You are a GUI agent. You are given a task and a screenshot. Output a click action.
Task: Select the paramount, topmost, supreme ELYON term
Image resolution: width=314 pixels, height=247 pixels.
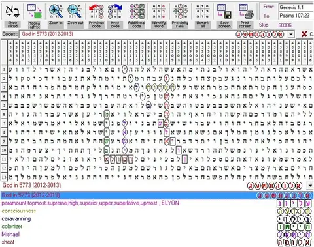coord(90,203)
